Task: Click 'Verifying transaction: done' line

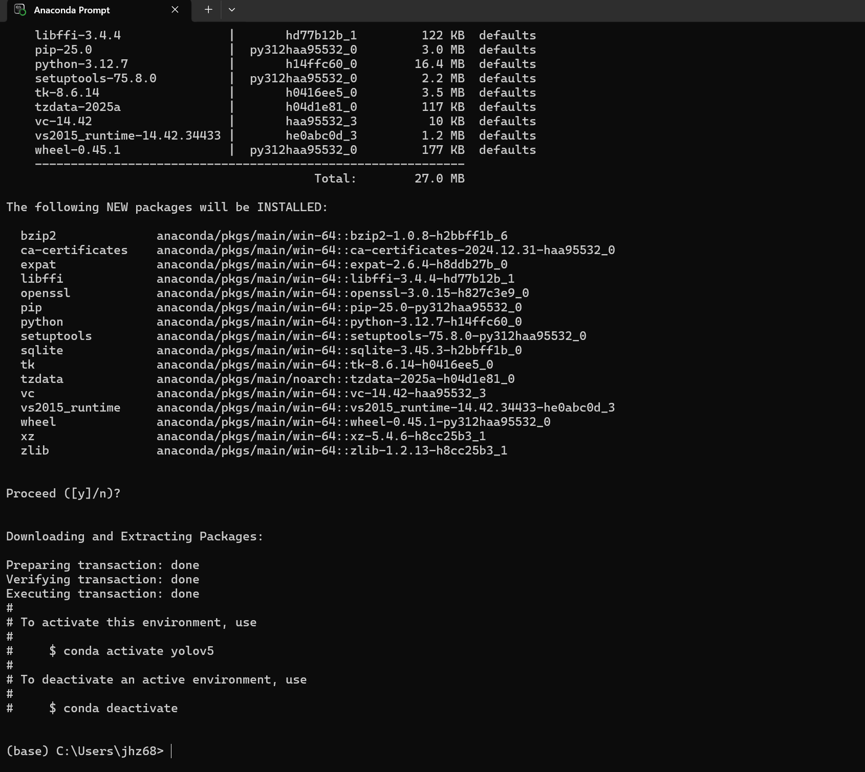Action: pos(103,579)
